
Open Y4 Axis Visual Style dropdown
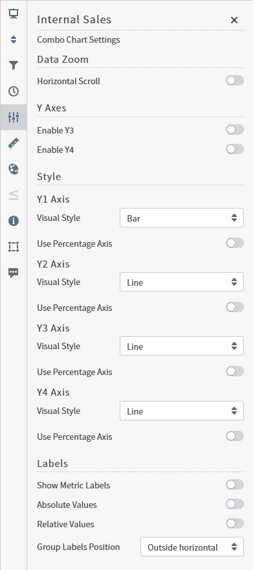click(181, 411)
